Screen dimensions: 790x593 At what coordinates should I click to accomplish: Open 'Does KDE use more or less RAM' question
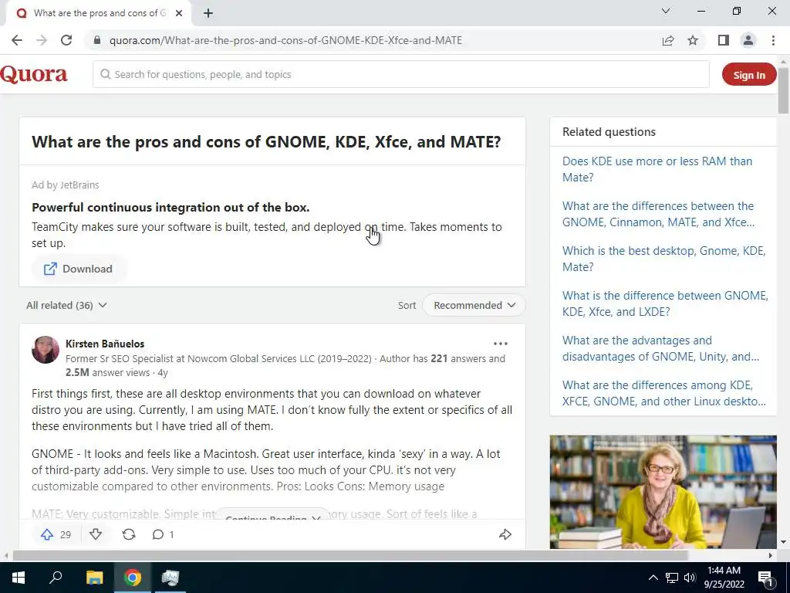click(657, 169)
